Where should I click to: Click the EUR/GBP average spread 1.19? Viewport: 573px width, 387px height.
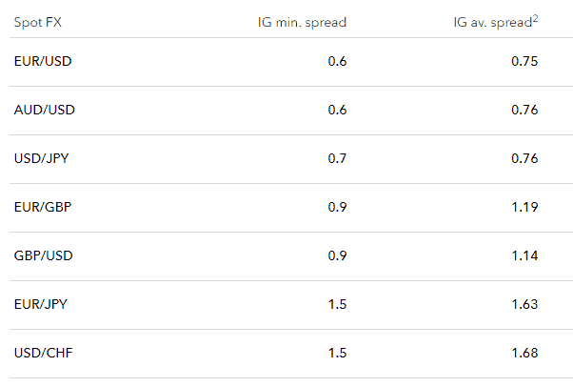[524, 207]
